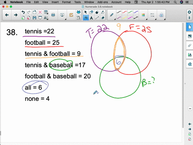Open the line style dropdown
Viewport: 193px width, 145px height.
click(153, 15)
